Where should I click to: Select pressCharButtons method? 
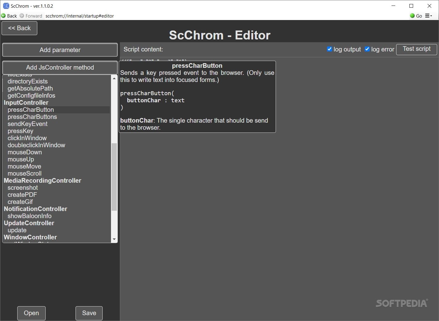pyautogui.click(x=32, y=117)
